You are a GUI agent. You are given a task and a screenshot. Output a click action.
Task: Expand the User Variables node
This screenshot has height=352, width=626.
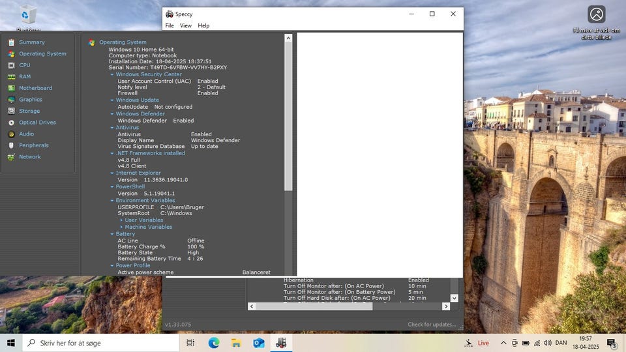click(121, 220)
